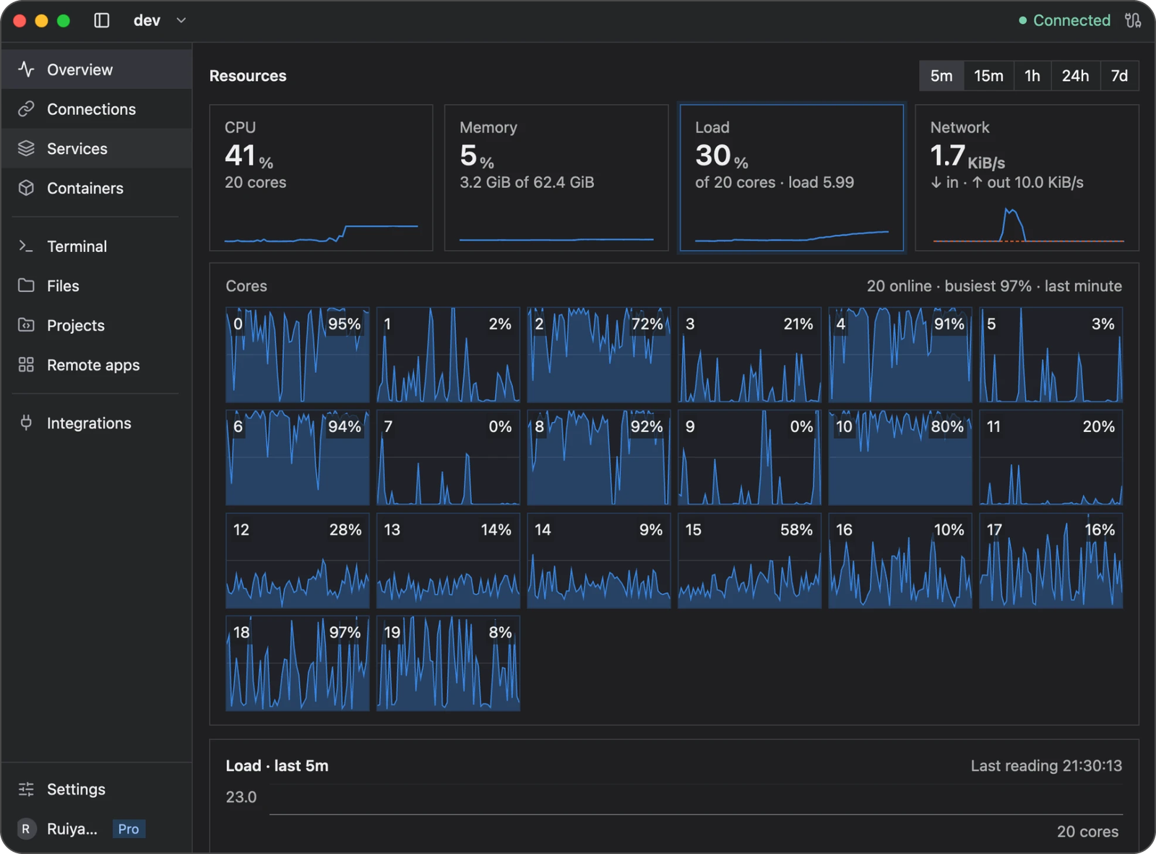Click core 10 chart at 80%
Image resolution: width=1156 pixels, height=854 pixels.
coord(900,457)
